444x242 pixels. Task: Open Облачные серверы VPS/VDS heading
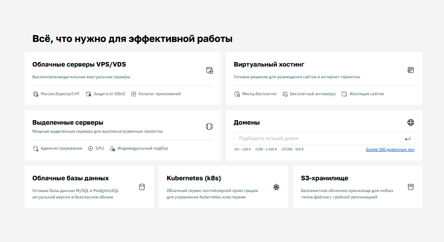tap(79, 65)
